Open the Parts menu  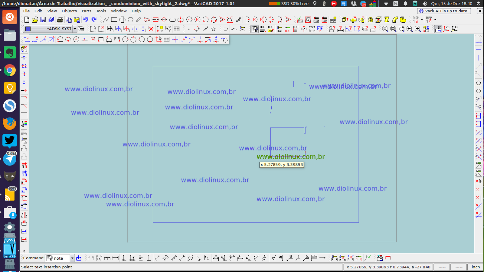point(87,11)
